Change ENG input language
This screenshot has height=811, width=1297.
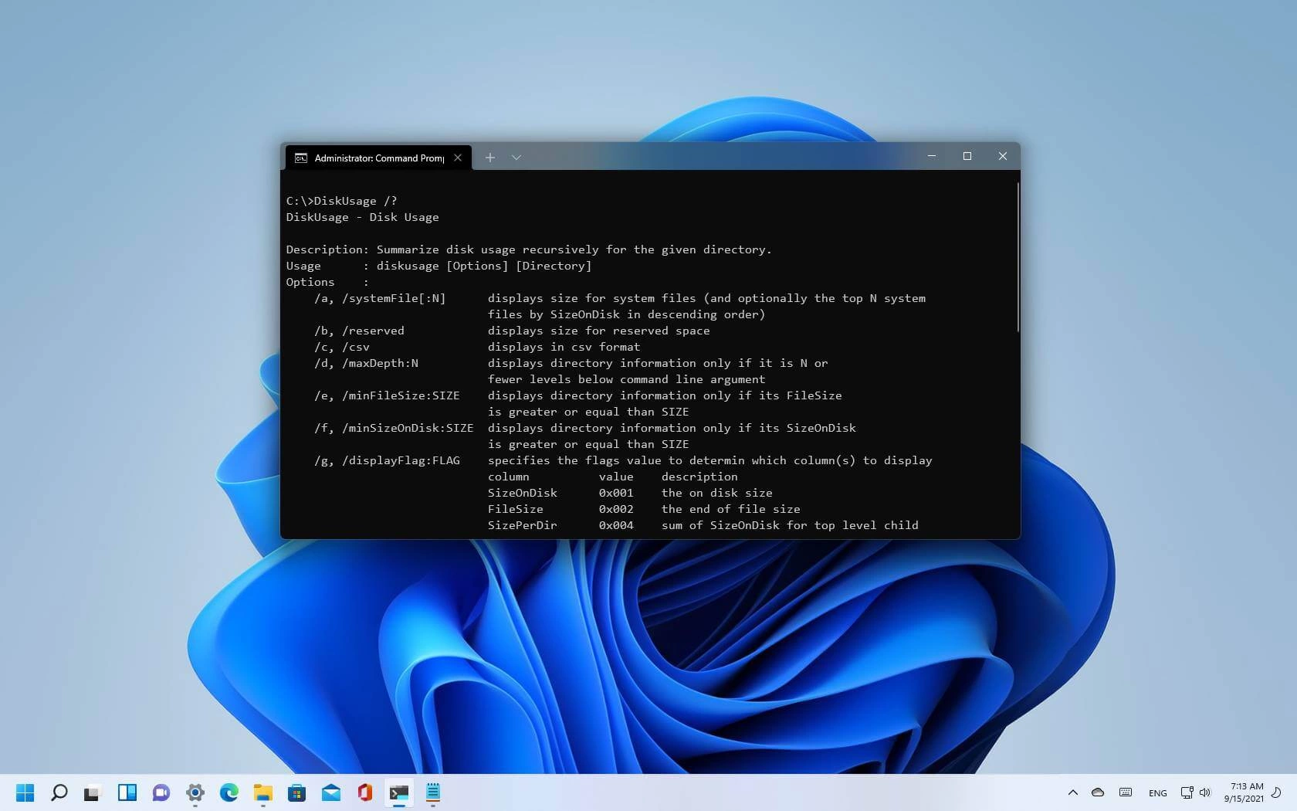1158,793
